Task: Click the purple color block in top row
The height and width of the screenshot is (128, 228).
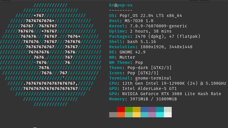Action: click(152, 109)
